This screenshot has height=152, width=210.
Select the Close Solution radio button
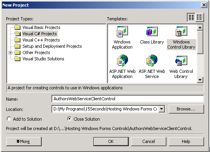tap(69, 119)
